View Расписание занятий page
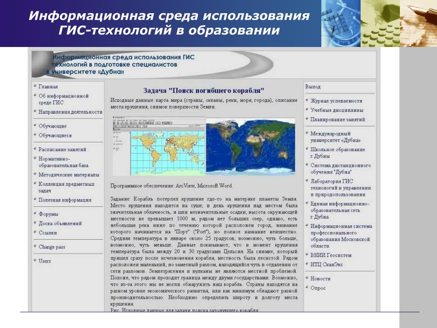 coord(62,149)
